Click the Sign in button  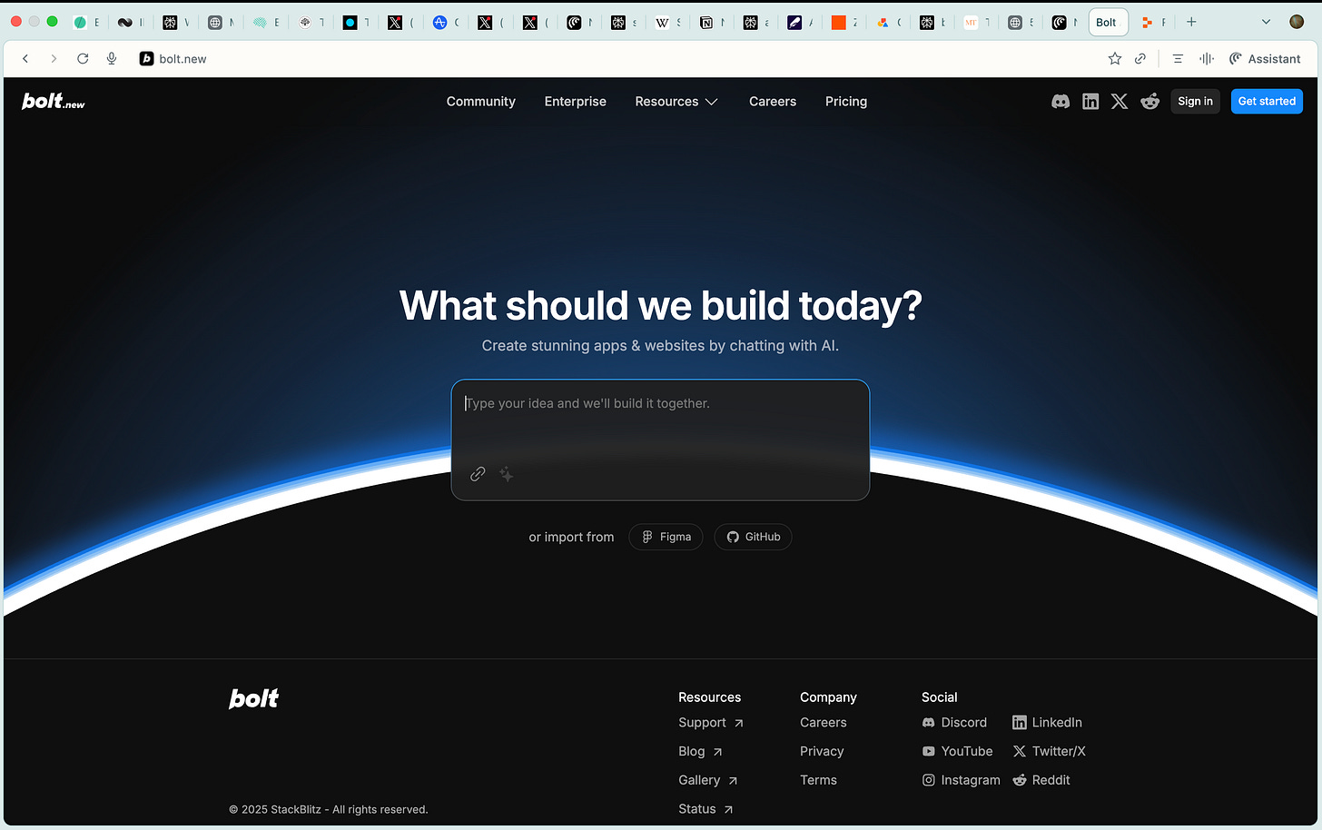[x=1195, y=102]
